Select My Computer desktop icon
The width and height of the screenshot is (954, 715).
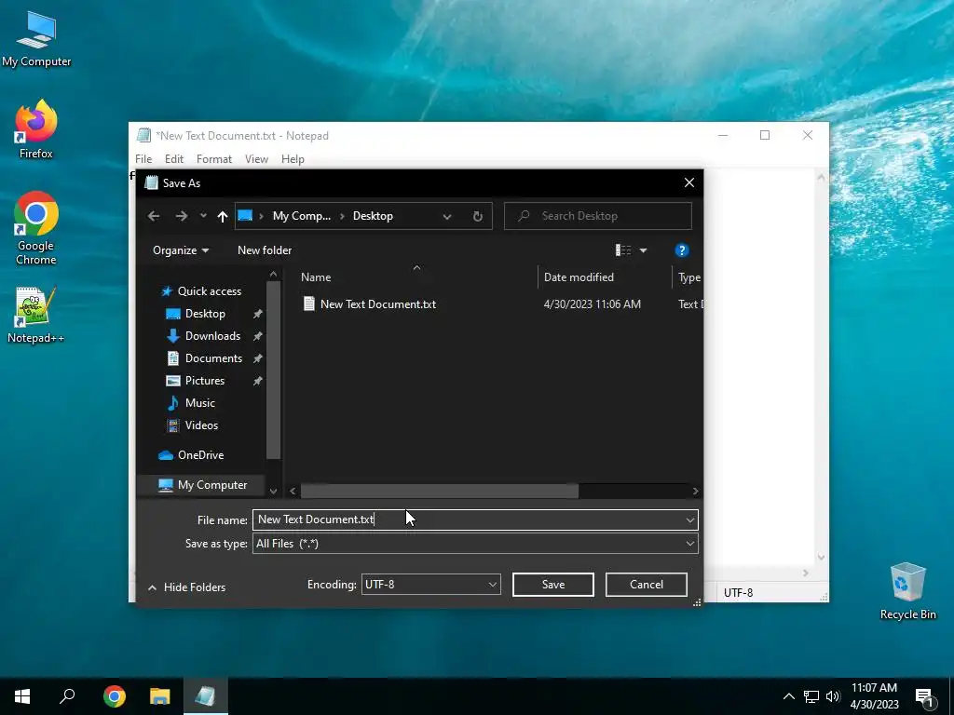pos(36,39)
